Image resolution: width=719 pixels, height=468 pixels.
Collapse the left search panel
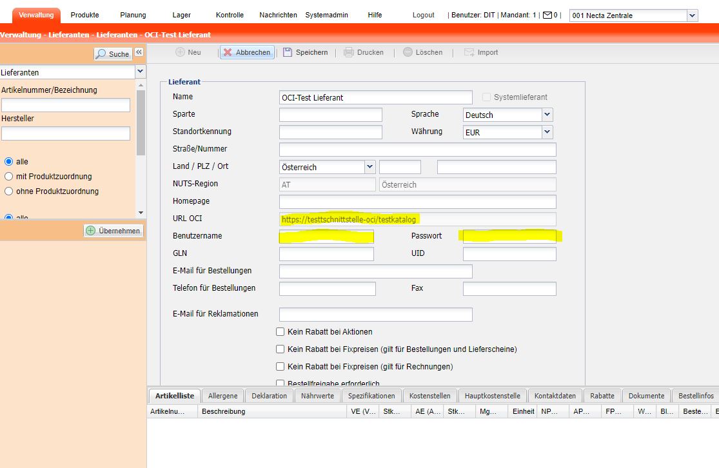click(x=139, y=53)
